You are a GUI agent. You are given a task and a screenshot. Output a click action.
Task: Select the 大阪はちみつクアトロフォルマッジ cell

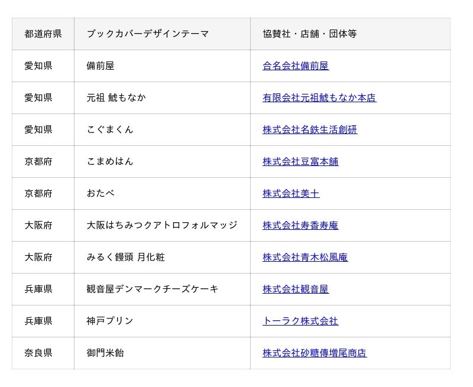click(x=162, y=226)
